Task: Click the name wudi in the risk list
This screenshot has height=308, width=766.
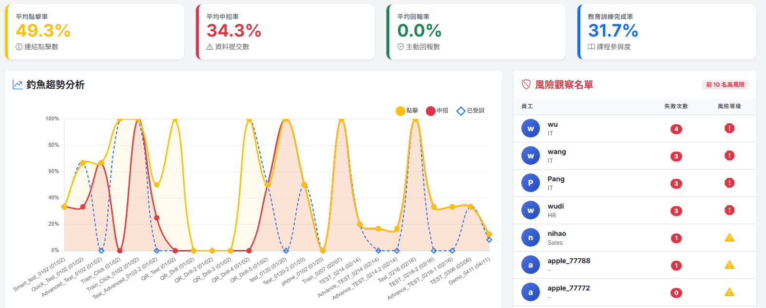Action: [555, 206]
